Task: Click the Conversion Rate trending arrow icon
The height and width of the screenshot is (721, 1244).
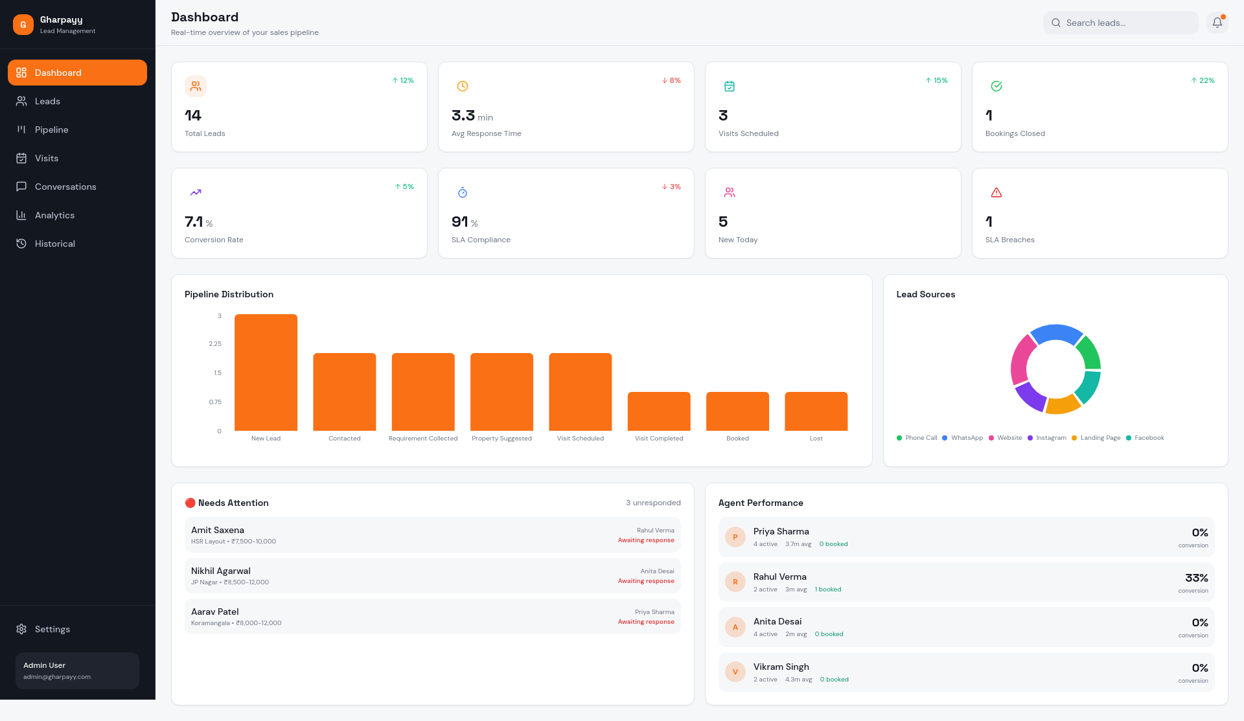Action: click(x=196, y=192)
